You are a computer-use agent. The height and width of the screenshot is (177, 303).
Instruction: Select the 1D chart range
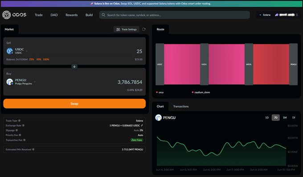[x=267, y=117]
